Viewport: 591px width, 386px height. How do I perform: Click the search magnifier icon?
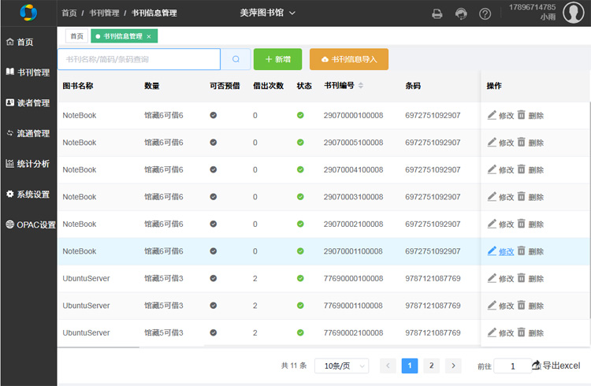click(236, 59)
